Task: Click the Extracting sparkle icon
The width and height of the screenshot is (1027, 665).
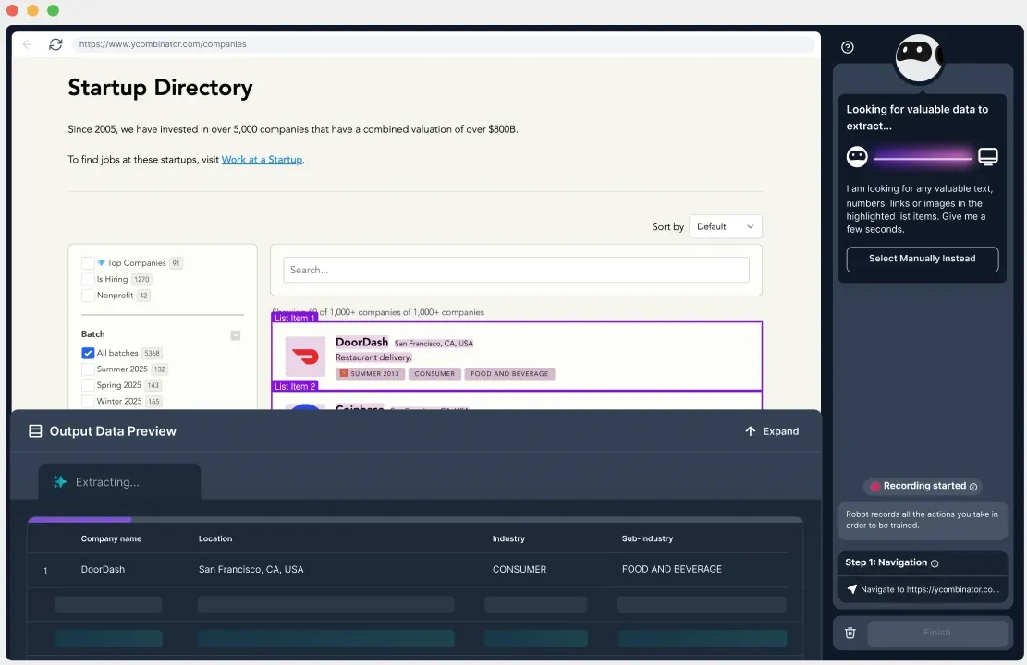Action: (59, 482)
